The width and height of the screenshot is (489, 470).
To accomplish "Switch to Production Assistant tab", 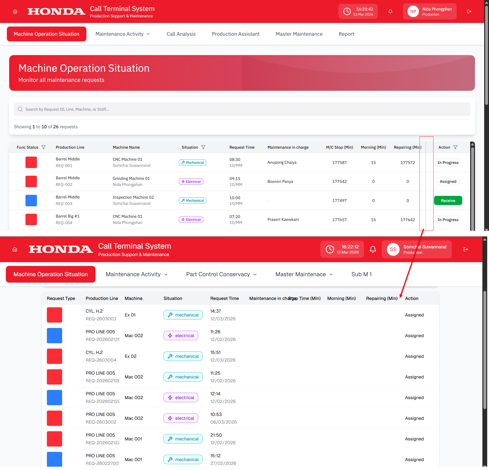I will pos(235,34).
